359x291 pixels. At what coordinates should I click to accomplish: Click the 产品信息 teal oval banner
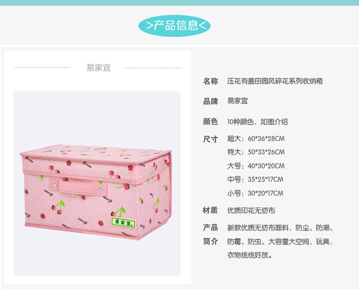(174, 26)
